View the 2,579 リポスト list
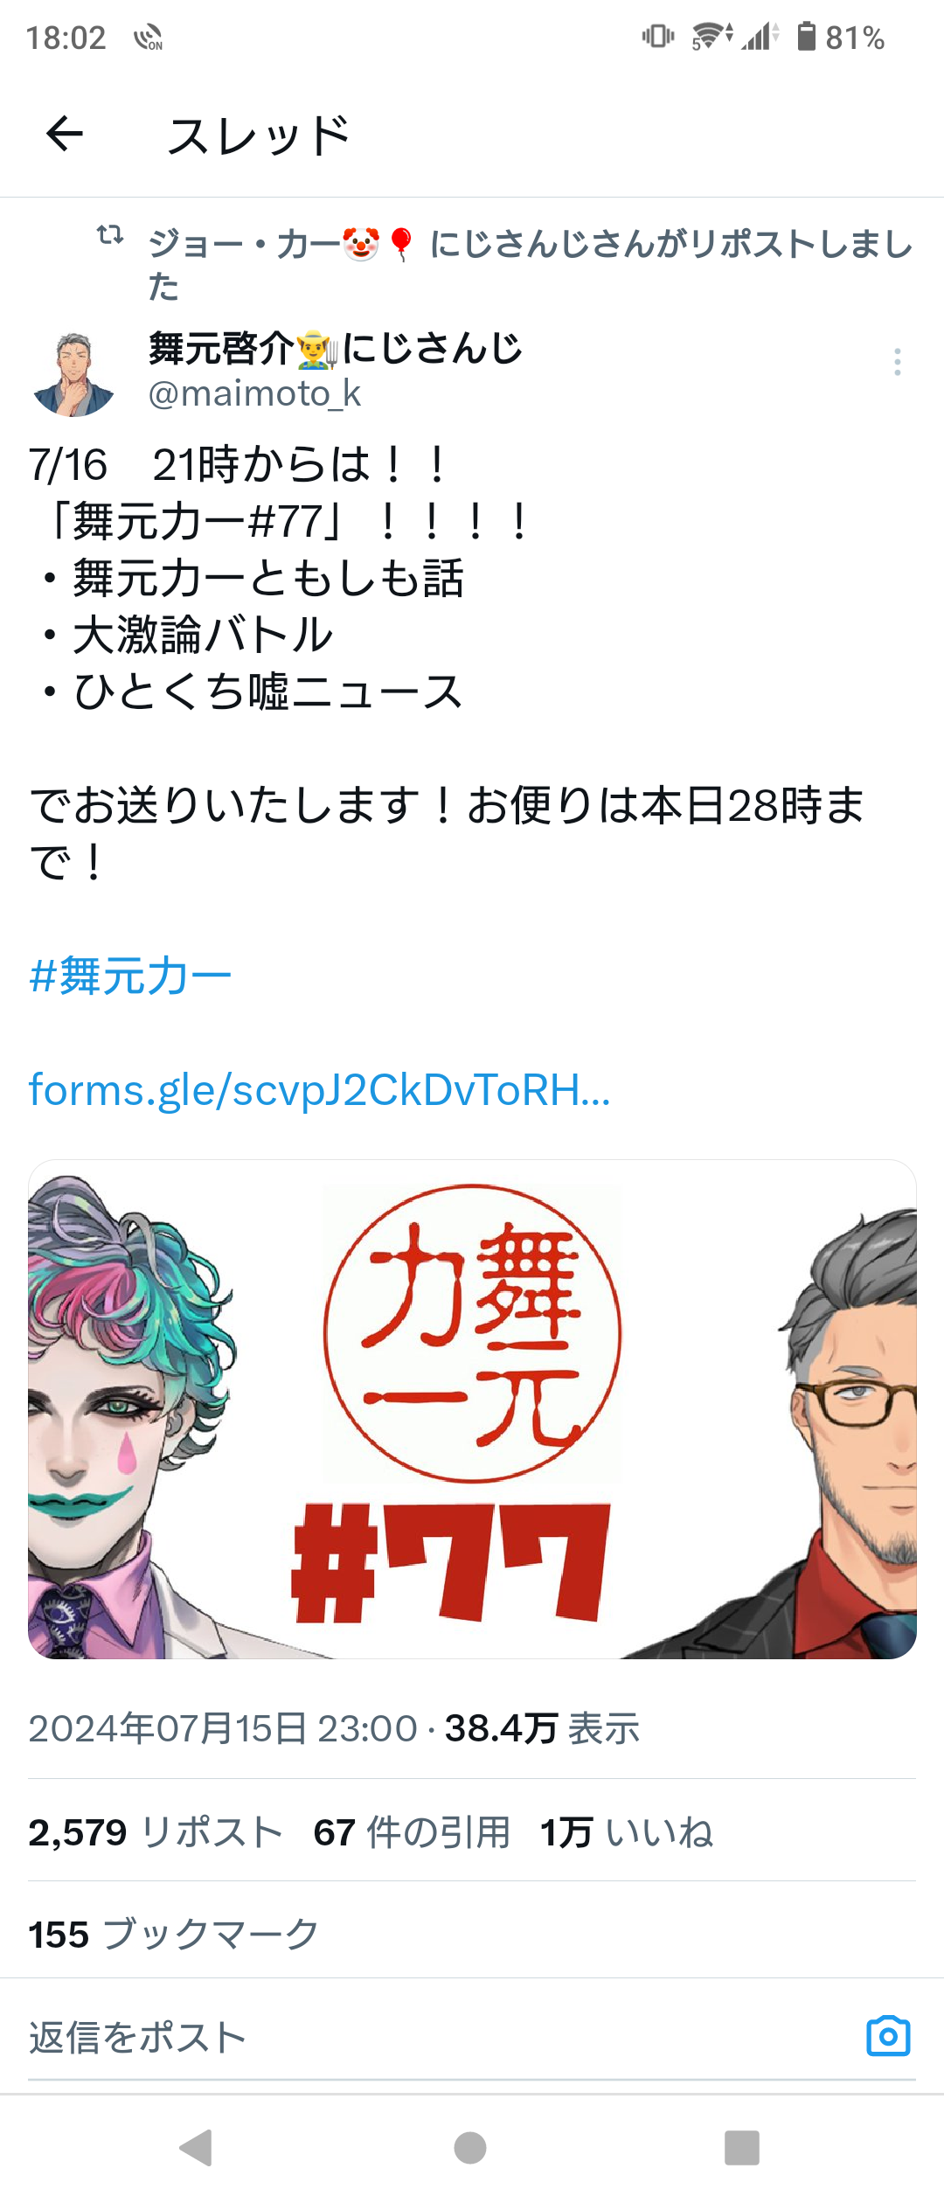 pyautogui.click(x=156, y=1832)
